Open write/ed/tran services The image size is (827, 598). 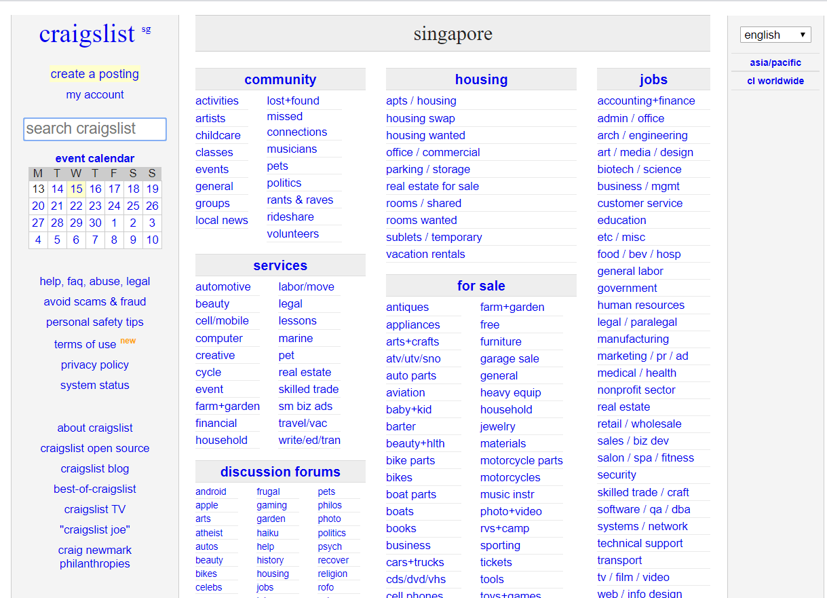tap(309, 440)
